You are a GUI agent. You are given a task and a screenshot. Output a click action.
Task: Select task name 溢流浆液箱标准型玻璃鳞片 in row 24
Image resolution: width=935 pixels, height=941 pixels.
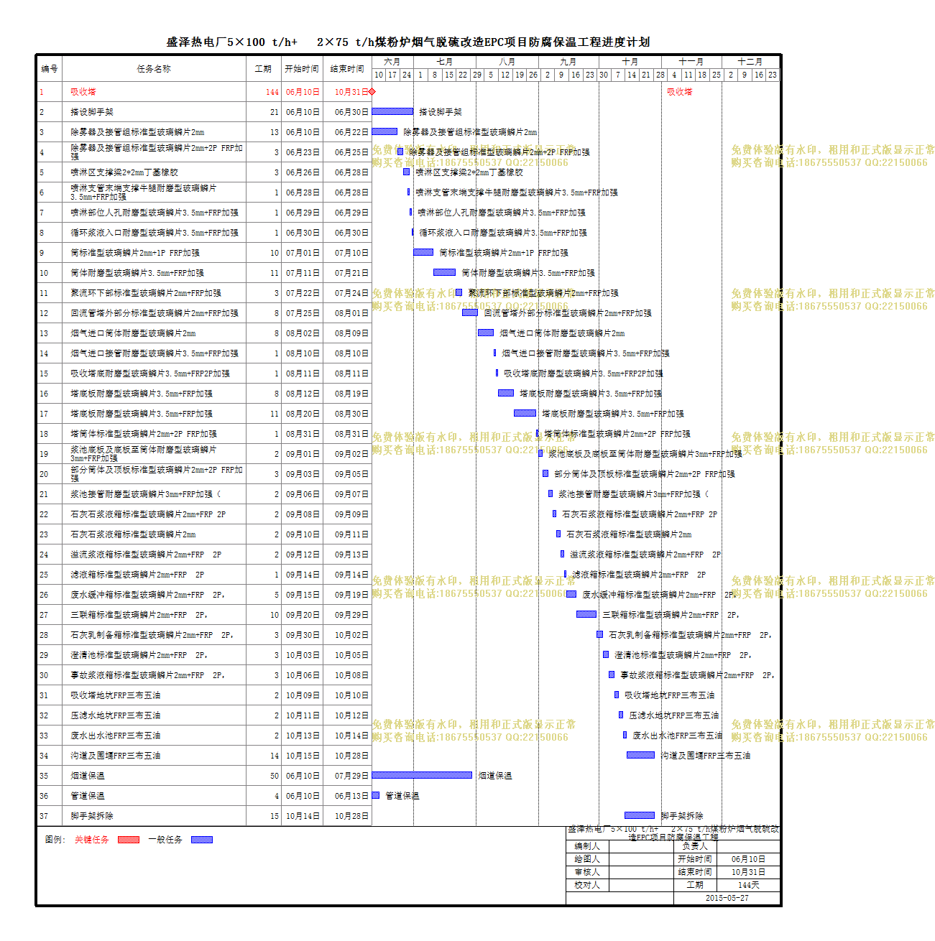[x=146, y=555]
